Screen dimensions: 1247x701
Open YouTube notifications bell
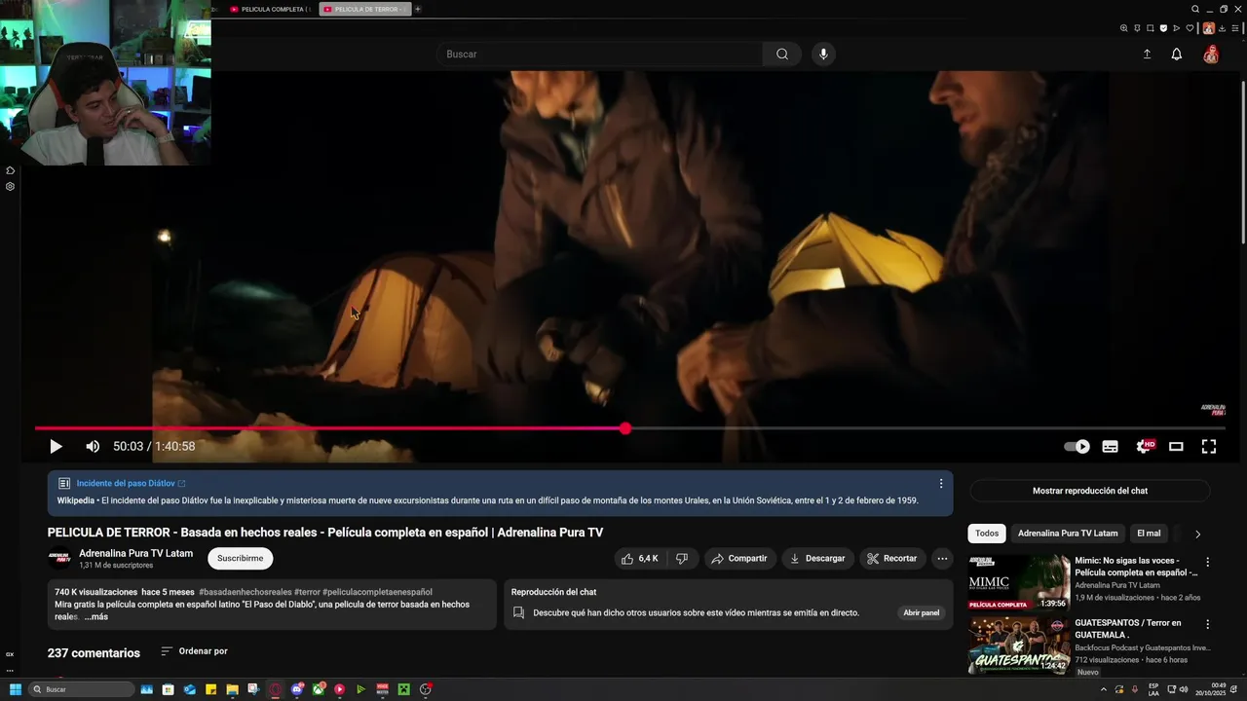pyautogui.click(x=1177, y=55)
